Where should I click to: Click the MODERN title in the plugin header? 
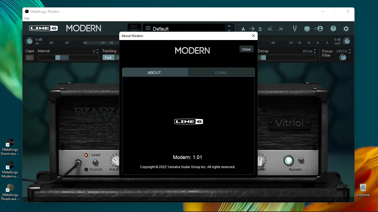[x=84, y=28]
